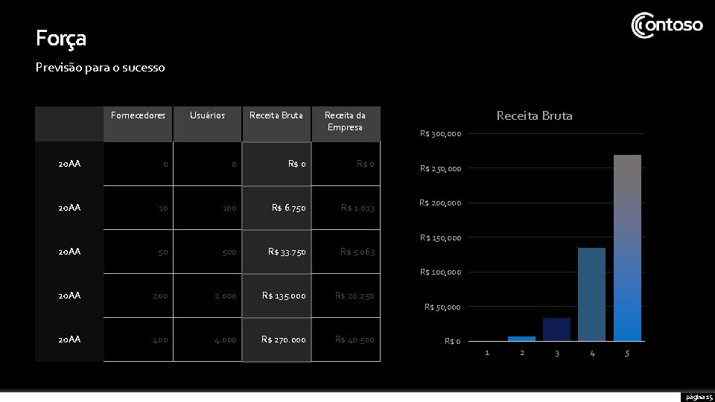
Task: Click the "R$ 250,000" axis label
Action: pyautogui.click(x=440, y=169)
